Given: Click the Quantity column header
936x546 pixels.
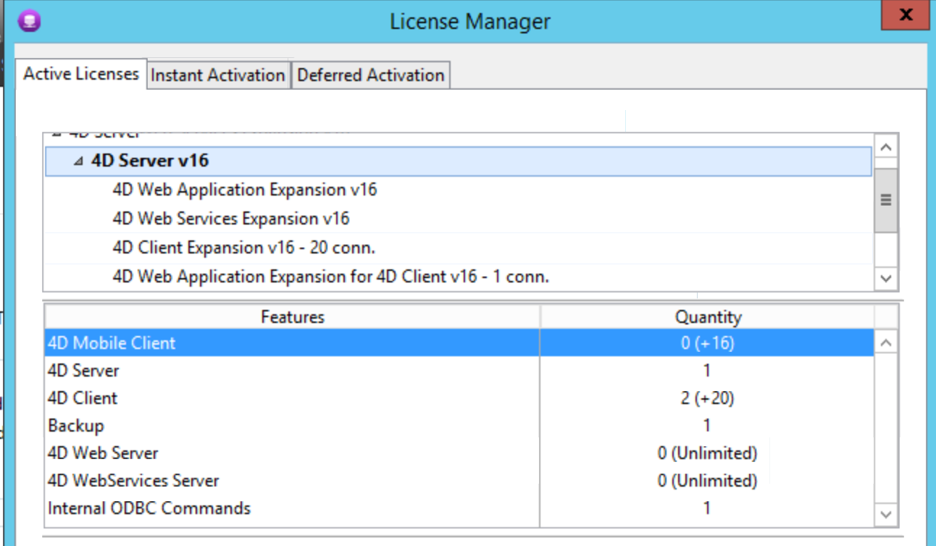Looking at the screenshot, I should pos(708,316).
